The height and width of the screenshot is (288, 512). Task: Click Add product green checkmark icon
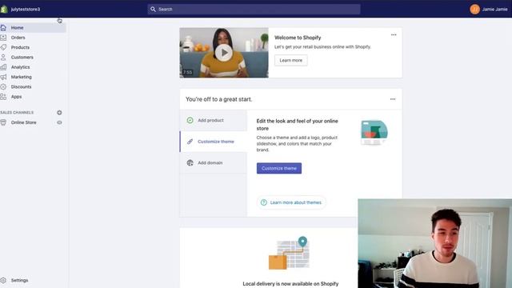(x=190, y=120)
